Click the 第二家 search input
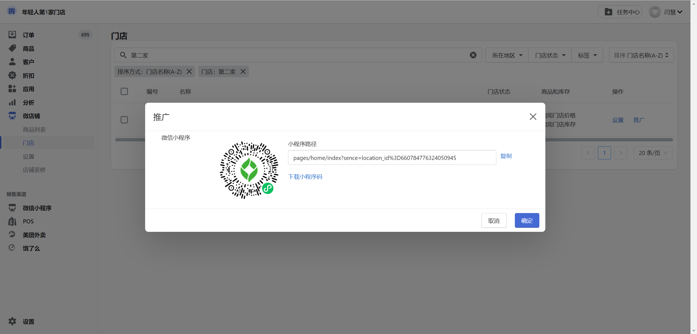697x334 pixels. (298, 55)
